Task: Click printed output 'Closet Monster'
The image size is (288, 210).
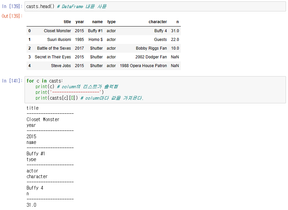Action: click(43, 119)
